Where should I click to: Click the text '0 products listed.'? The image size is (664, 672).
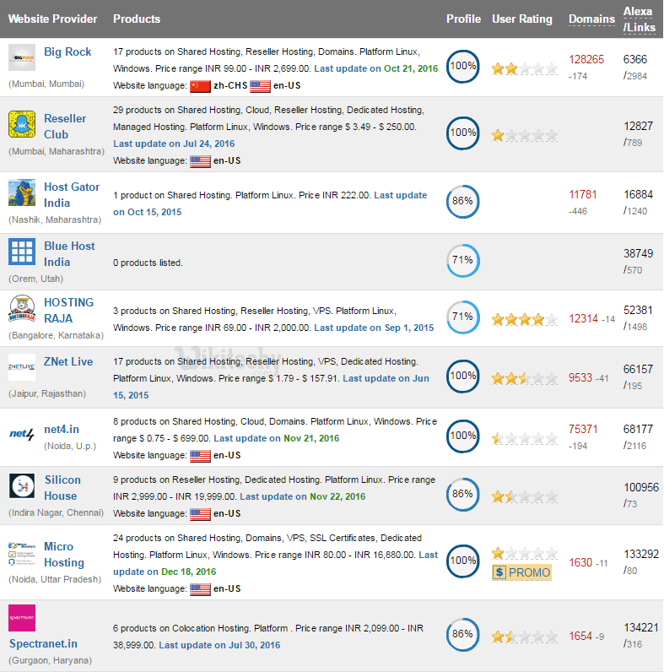148,263
